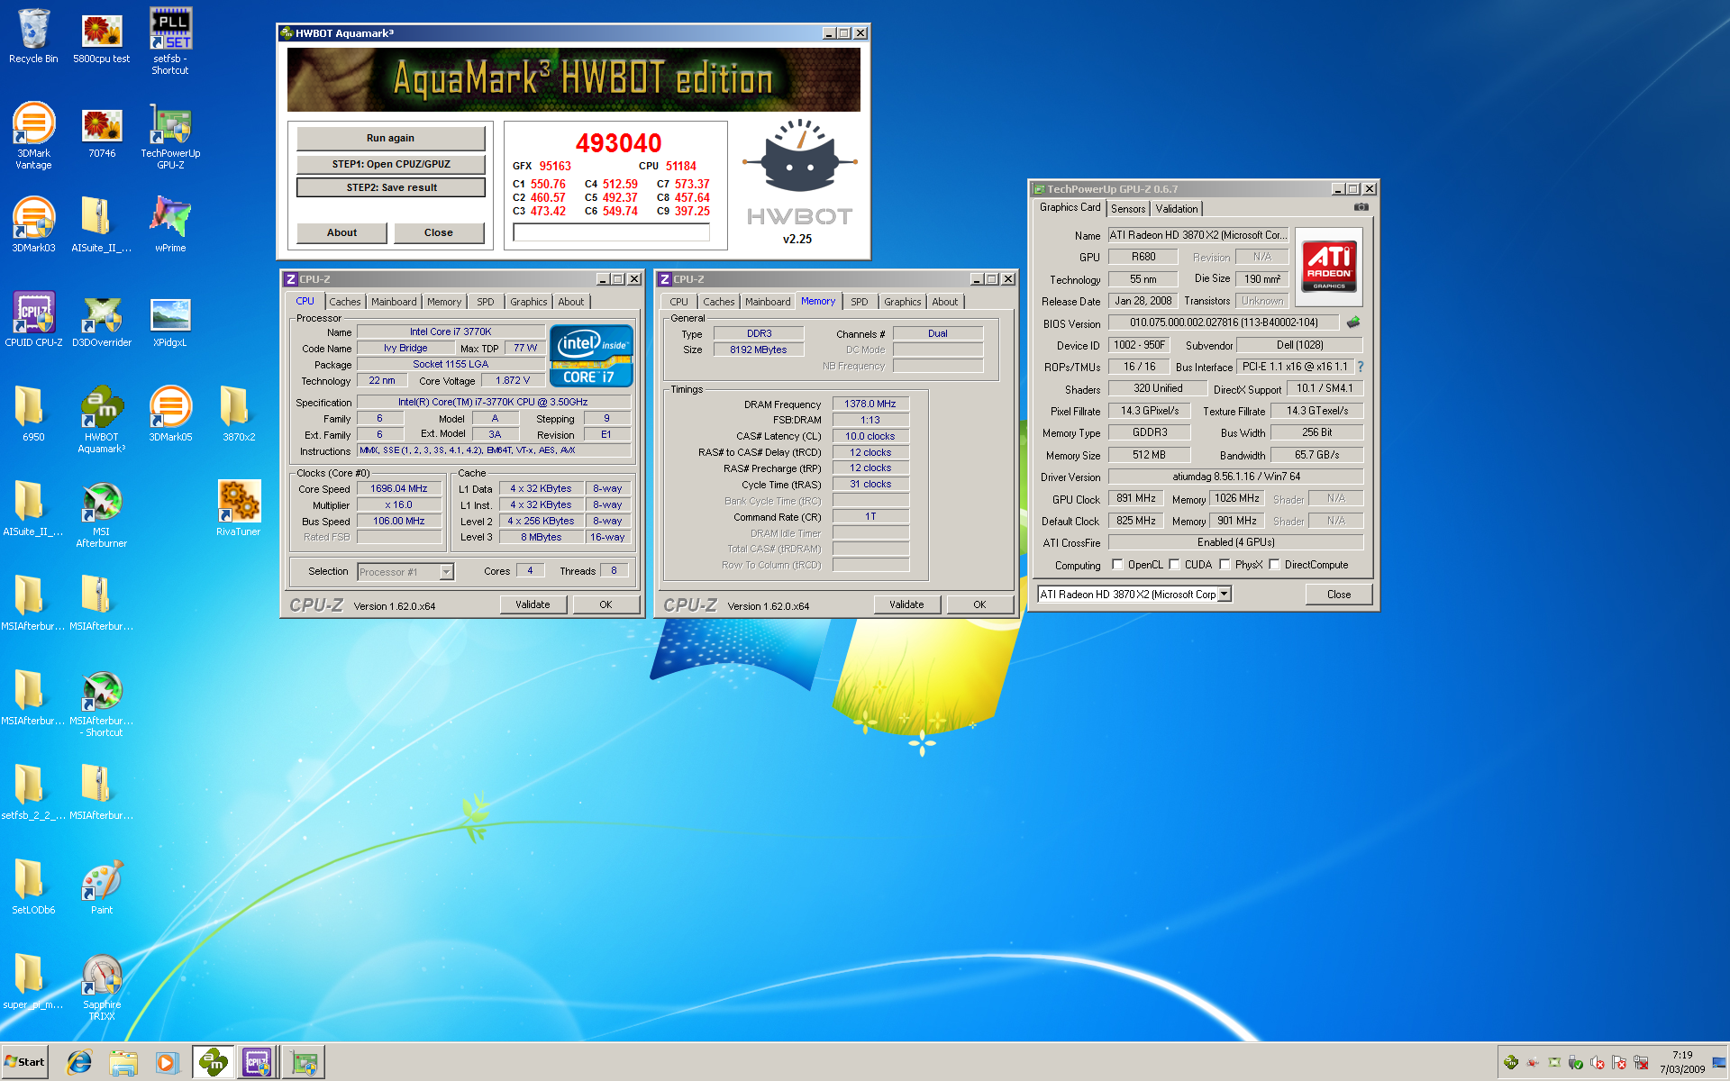Open the 3870x2 folder icon
This screenshot has width=1730, height=1081.
coord(239,413)
